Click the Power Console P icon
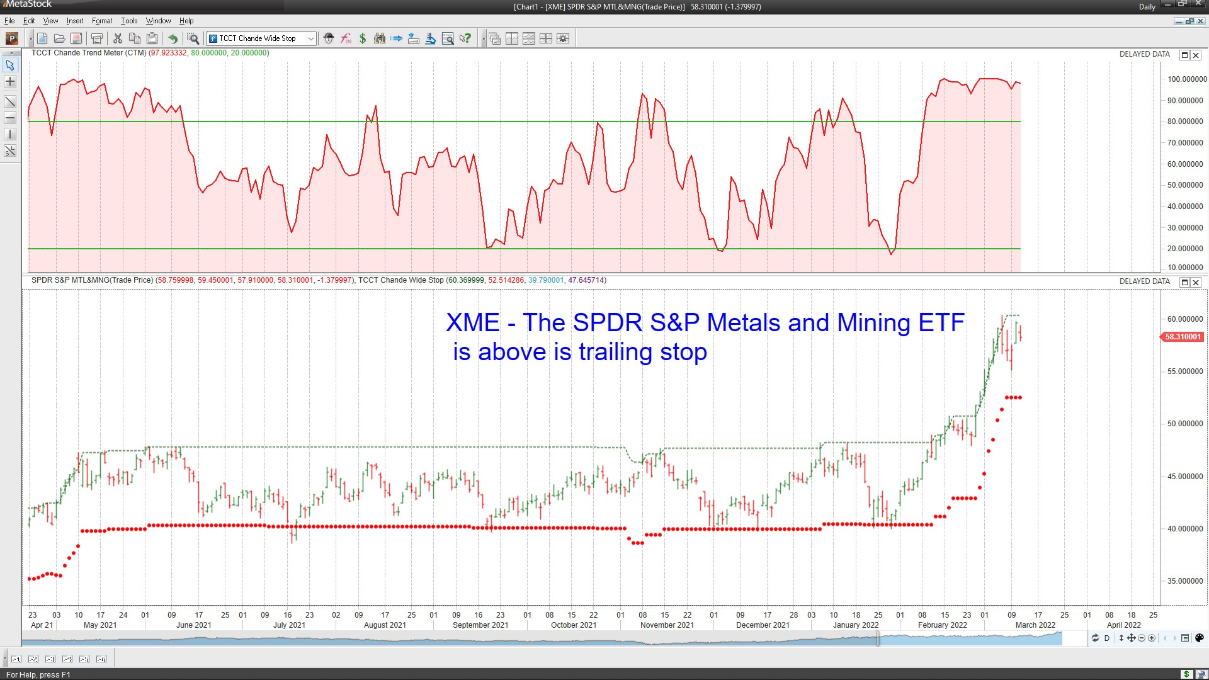The width and height of the screenshot is (1209, 680). 11,38
